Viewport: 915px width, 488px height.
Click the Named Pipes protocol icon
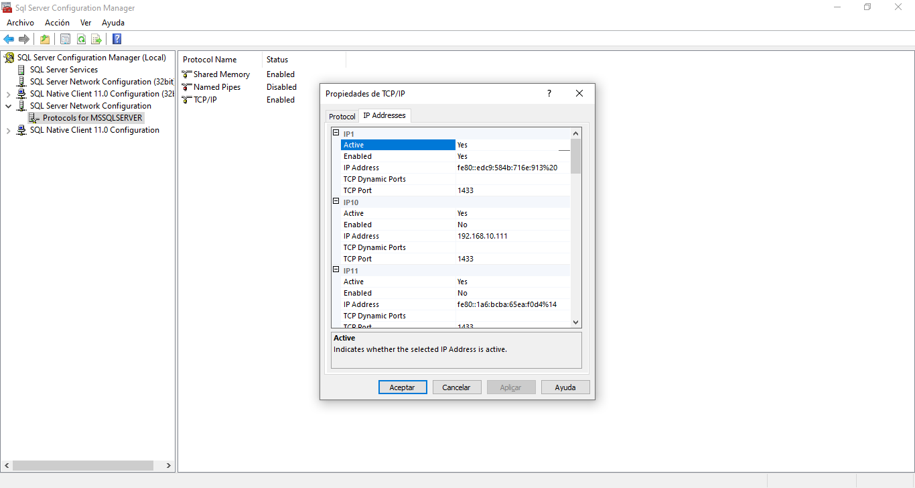pos(187,87)
